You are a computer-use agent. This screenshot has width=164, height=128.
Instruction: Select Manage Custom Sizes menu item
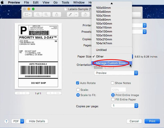pyautogui.click(x=111, y=63)
